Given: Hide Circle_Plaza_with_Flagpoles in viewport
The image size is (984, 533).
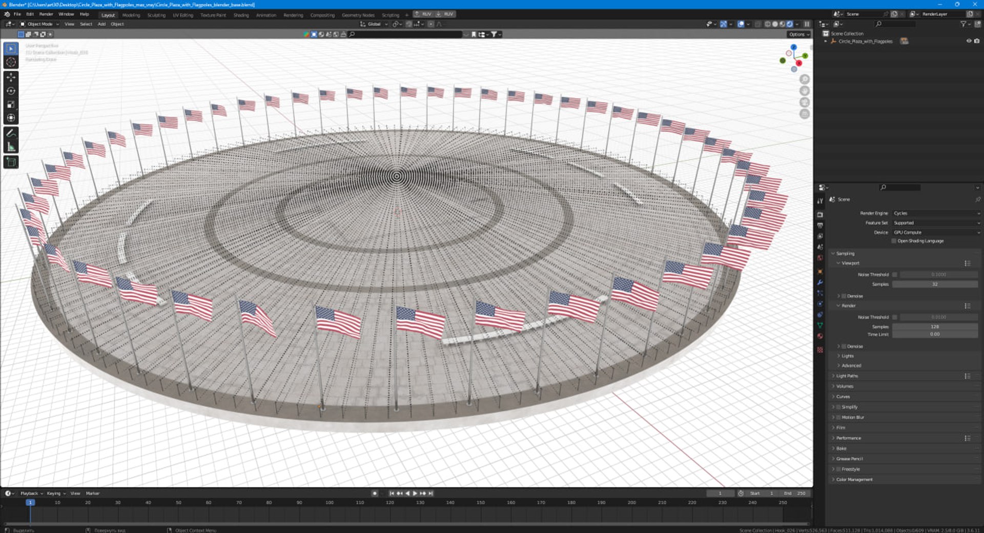Looking at the screenshot, I should click(x=969, y=41).
